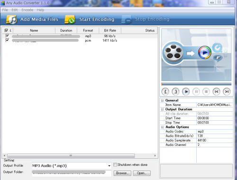The width and height of the screenshot is (237, 180).
Task: Collapse the Audio Options section
Action: coord(162,127)
